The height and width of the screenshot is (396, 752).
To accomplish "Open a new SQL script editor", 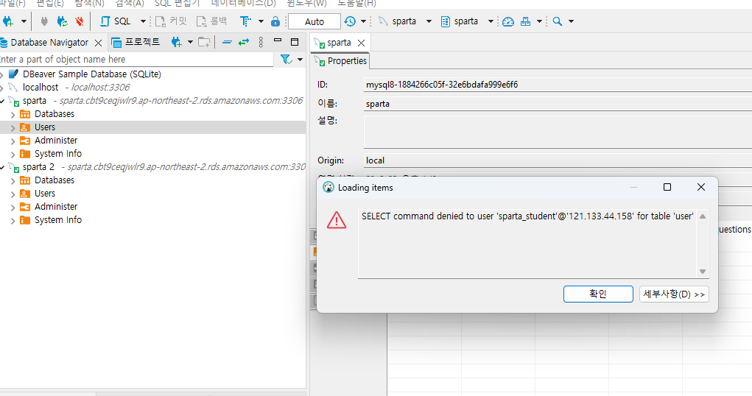I will 116,21.
